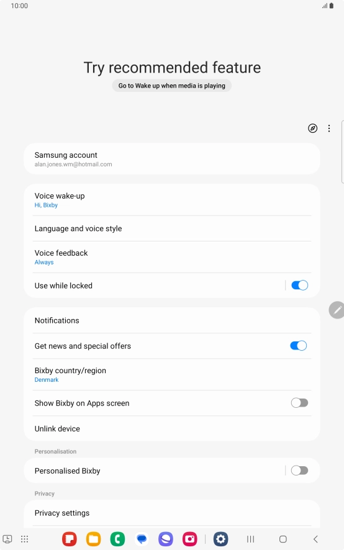
Task: Select Unlink device option
Action: point(172,428)
